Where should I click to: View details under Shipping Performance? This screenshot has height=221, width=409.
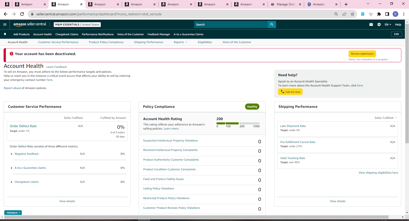[x=338, y=201]
